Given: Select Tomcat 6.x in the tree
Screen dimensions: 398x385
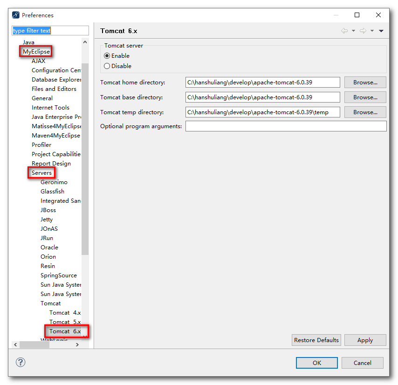Looking at the screenshot, I should 65,331.
